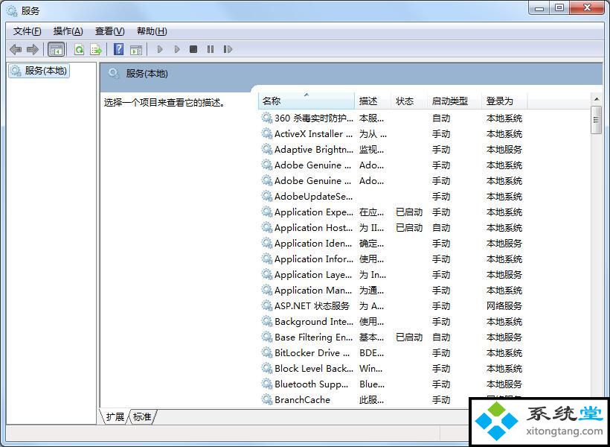Click the Refresh toolbar icon

(x=79, y=49)
